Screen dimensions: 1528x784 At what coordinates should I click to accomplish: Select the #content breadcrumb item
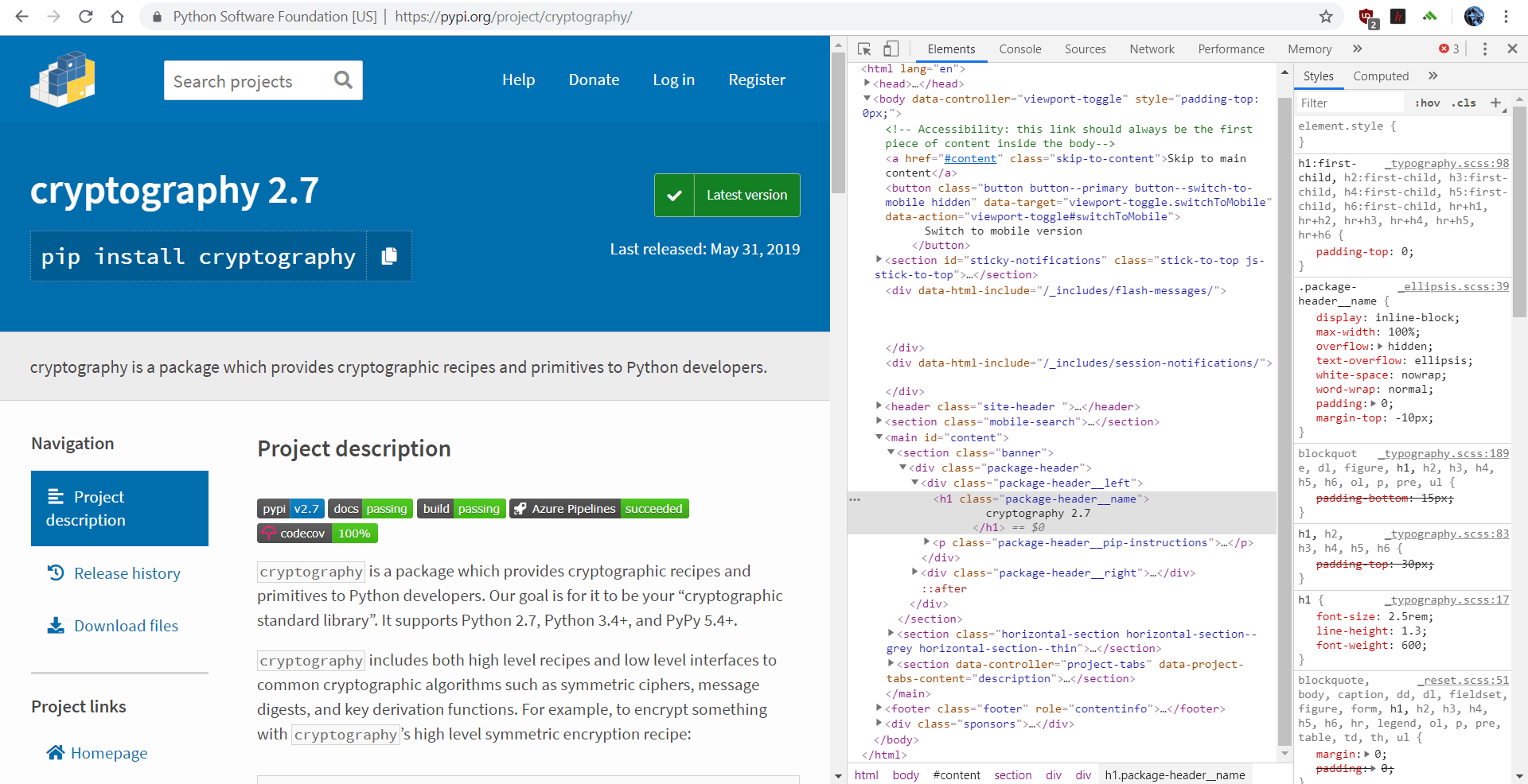[957, 774]
